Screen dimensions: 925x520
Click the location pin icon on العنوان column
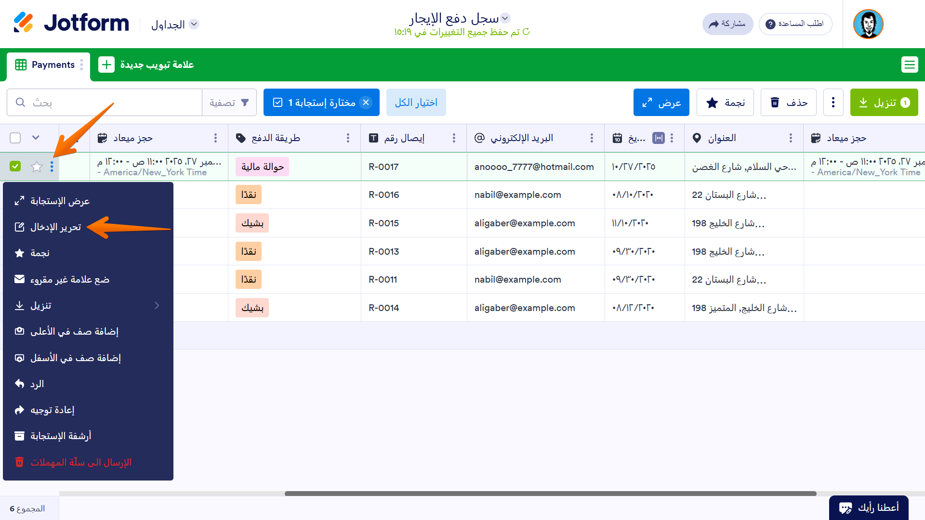[697, 138]
